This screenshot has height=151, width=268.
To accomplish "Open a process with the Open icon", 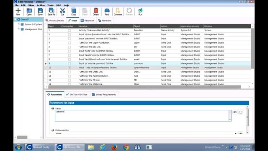I will pos(29,12).
